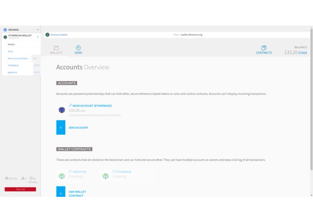Open Send item in sidebar submenu
313x222 pixels.
coord(10,51)
